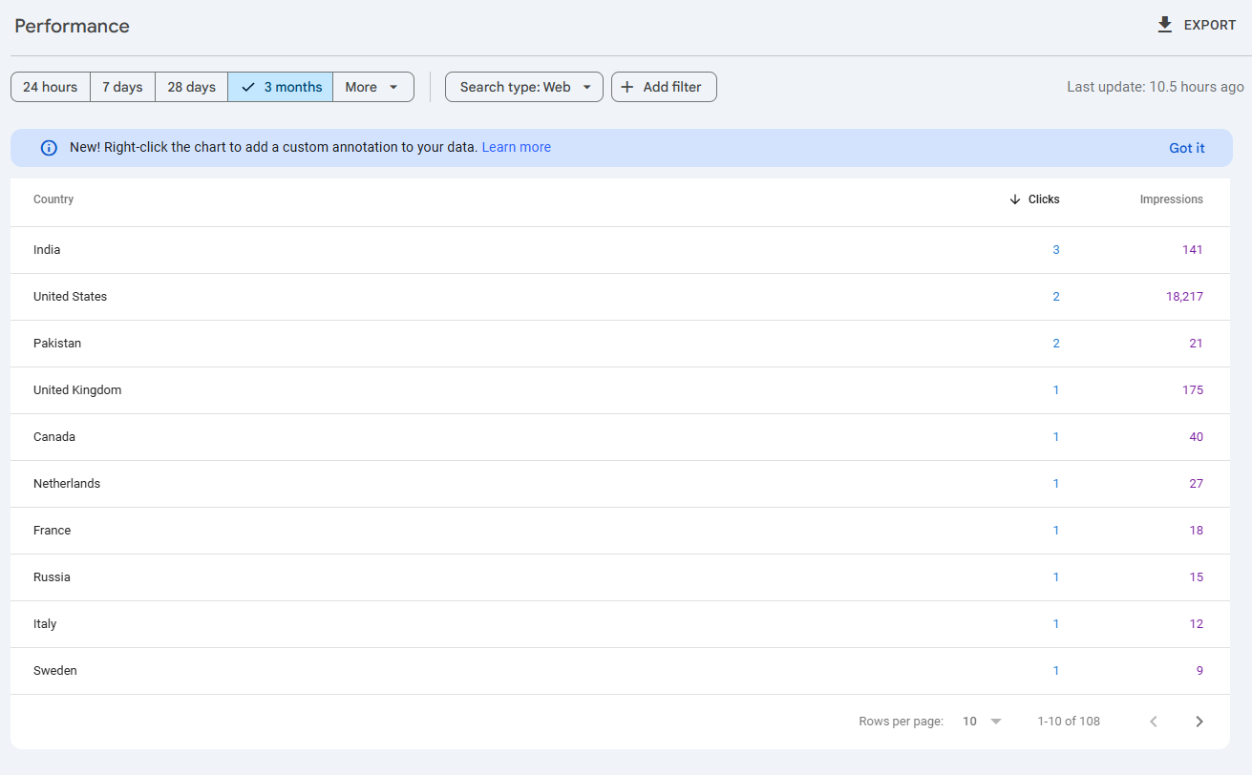
Task: Click the sort arrow beside Clicks
Action: pyautogui.click(x=1015, y=199)
